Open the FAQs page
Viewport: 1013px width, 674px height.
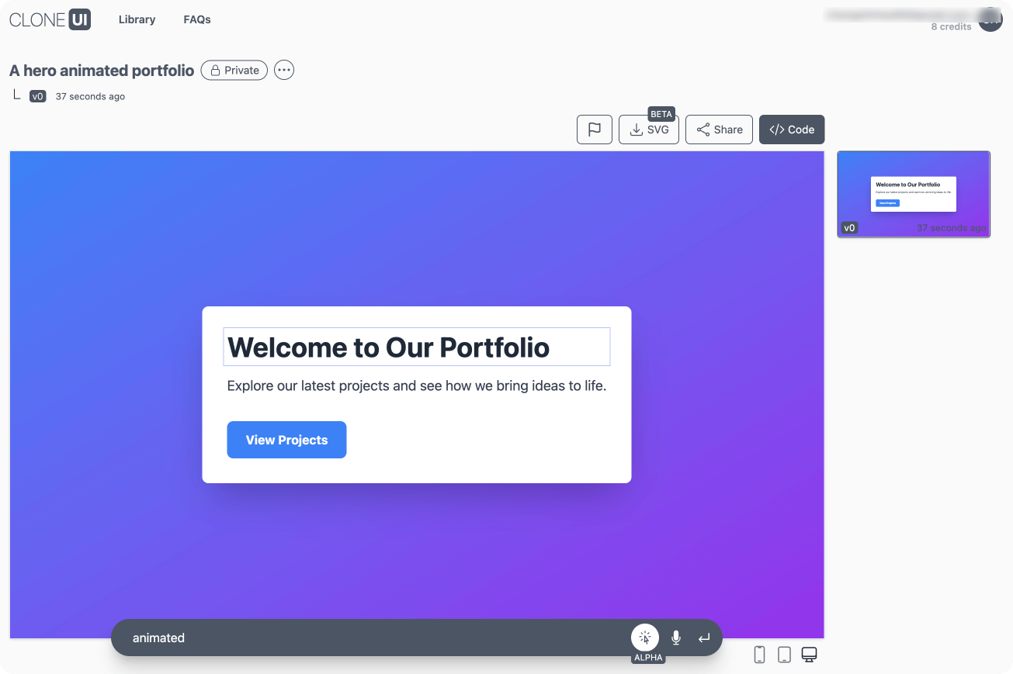[x=197, y=19]
